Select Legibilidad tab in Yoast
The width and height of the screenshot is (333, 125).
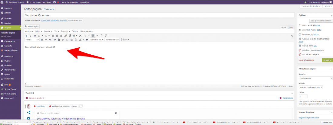[39, 106]
